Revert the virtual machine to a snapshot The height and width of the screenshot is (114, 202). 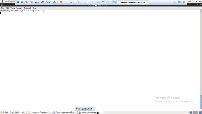(x=82, y=2)
